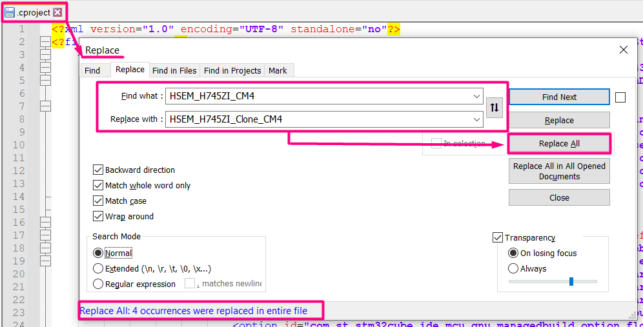Click line number 1 in the margin
Viewport: 643px width, 327px height.
coord(21,29)
